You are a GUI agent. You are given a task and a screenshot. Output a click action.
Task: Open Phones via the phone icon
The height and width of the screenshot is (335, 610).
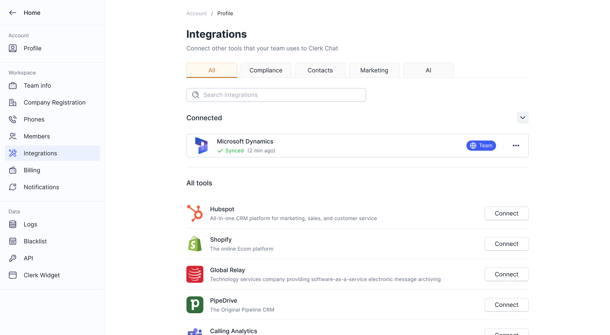coord(12,119)
